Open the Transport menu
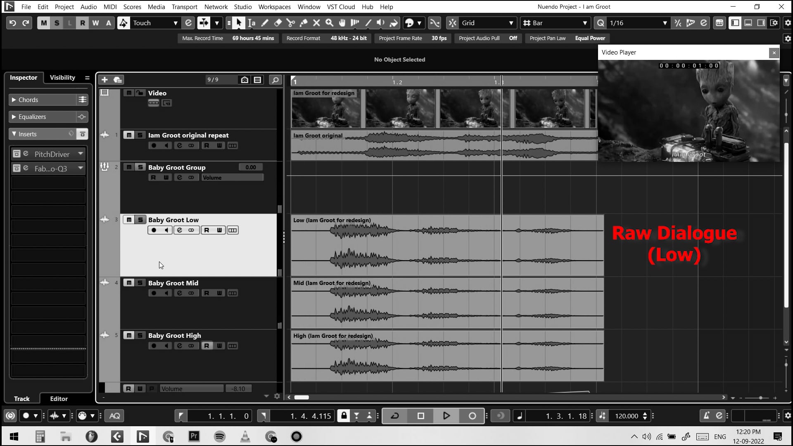Viewport: 793px width, 446px height. (184, 7)
